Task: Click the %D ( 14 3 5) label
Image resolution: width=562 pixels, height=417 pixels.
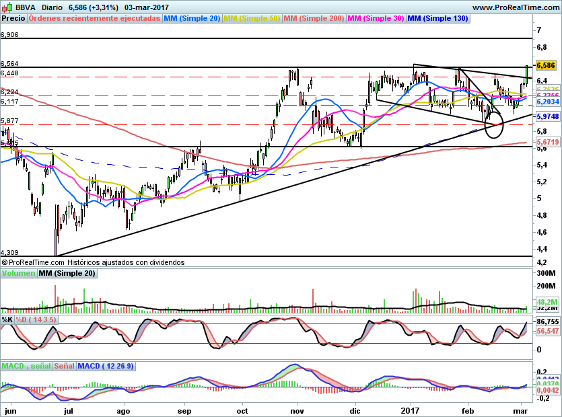Action: click(x=36, y=319)
